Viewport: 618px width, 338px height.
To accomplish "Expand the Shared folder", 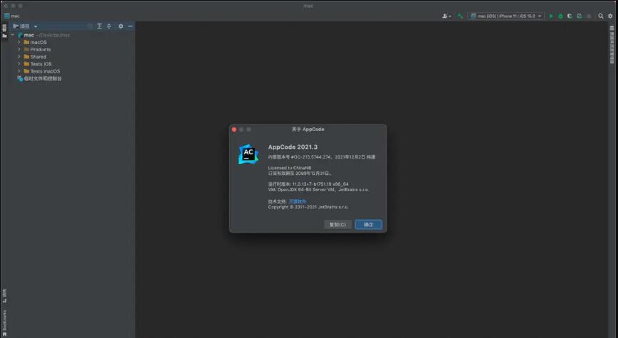I will coord(19,57).
